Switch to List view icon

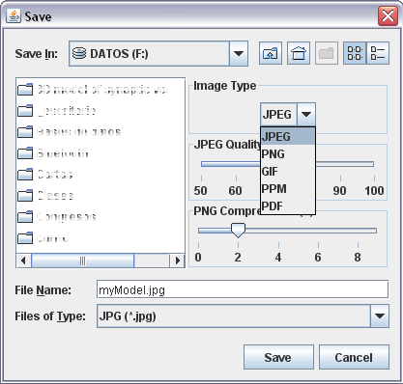click(355, 53)
